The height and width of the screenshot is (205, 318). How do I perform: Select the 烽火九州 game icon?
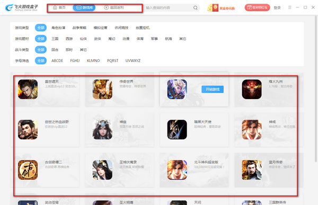[252, 89]
